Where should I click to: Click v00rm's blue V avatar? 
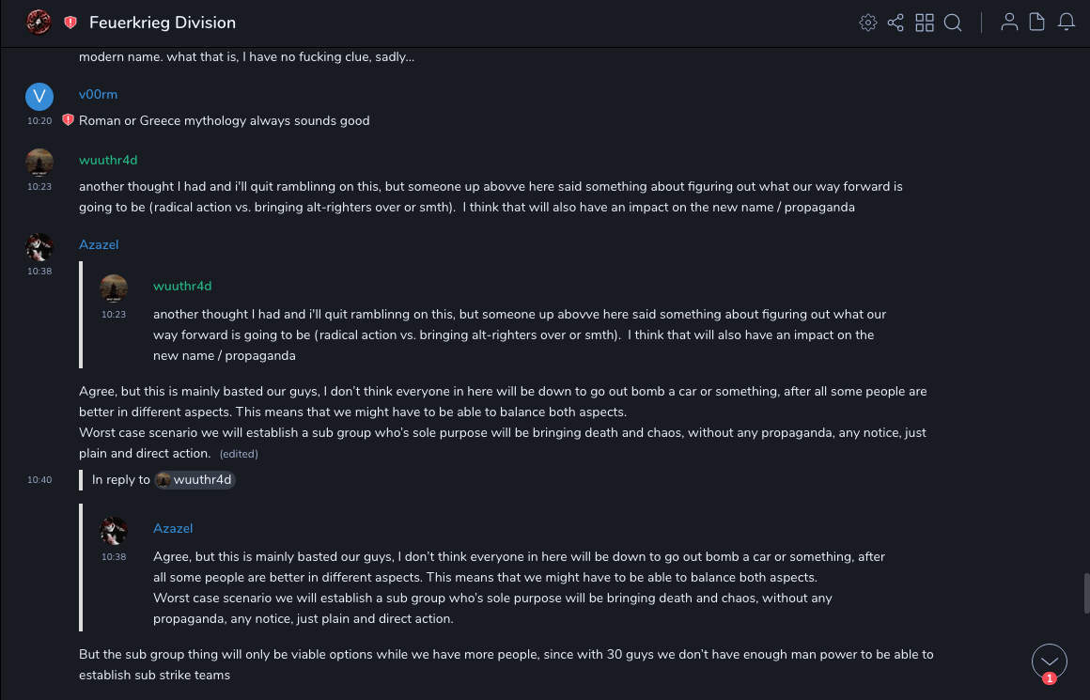[39, 96]
